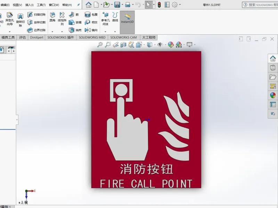Open the Intersect (相交) tool
This screenshot has height=208, width=278.
pos(91,22)
